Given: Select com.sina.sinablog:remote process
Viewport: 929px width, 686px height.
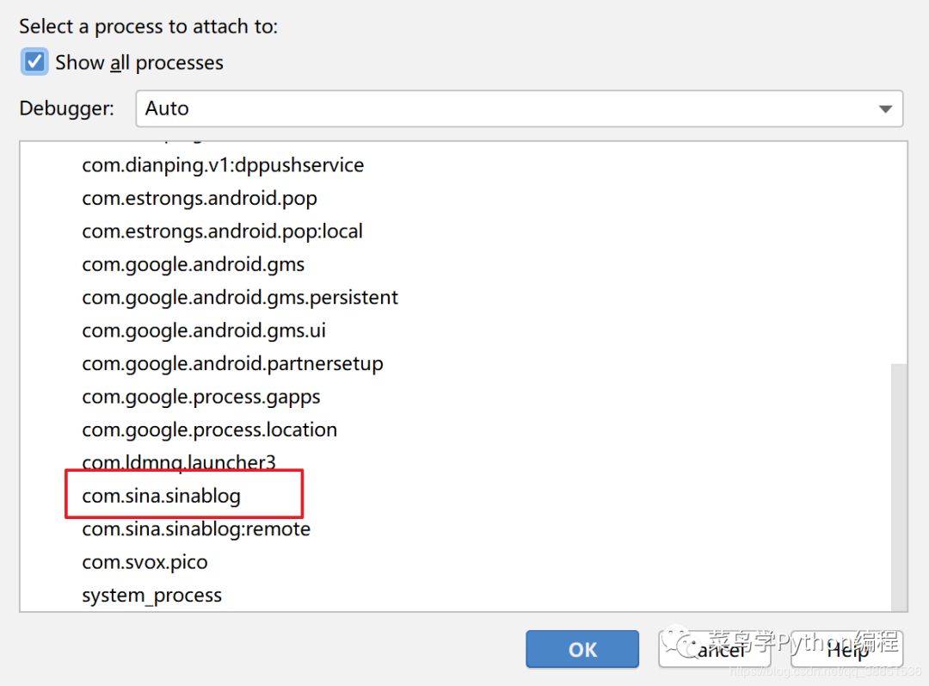Looking at the screenshot, I should point(196,528).
